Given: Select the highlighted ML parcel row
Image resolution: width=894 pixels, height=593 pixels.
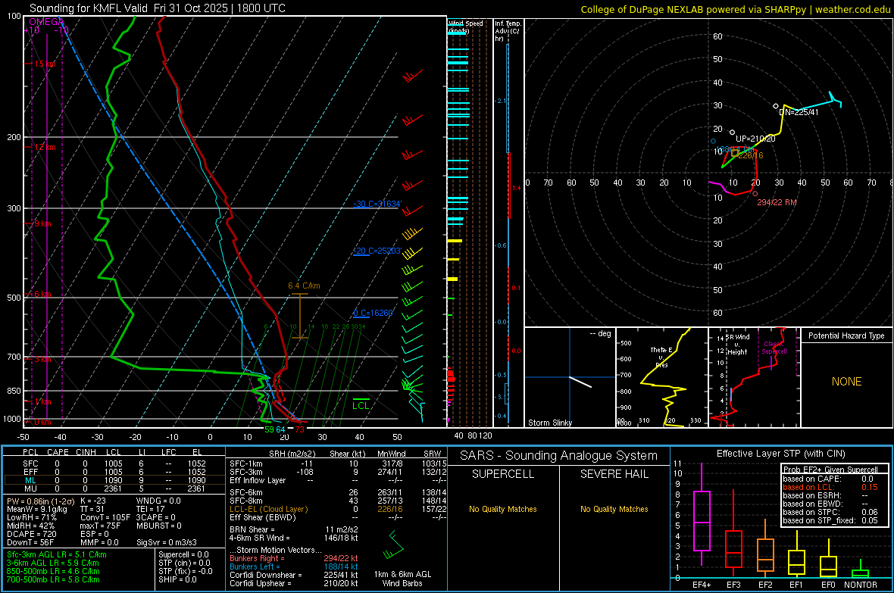Looking at the screenshot, I should pyautogui.click(x=114, y=480).
